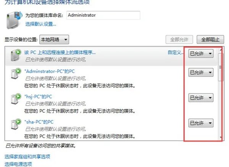
Task: Click the device icon for 'sha-PC'
Action: click(x=16, y=124)
